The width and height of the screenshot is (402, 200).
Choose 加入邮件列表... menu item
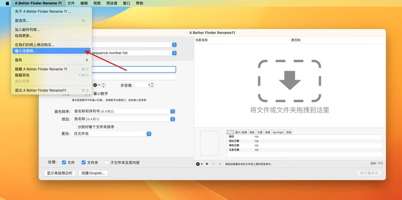(51, 30)
